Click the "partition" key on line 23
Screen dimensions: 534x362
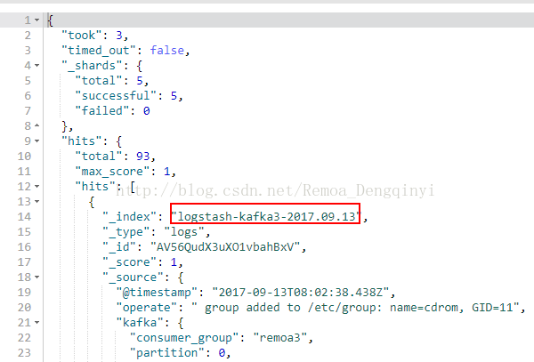[167, 352]
